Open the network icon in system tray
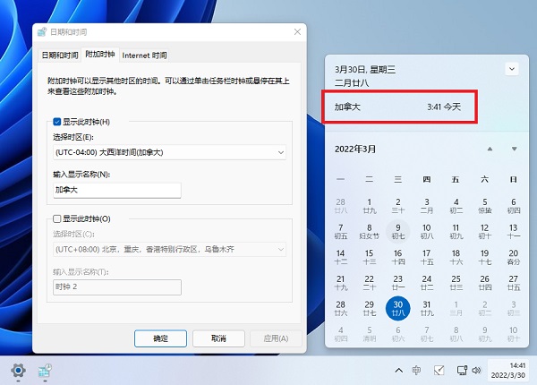 (462, 370)
